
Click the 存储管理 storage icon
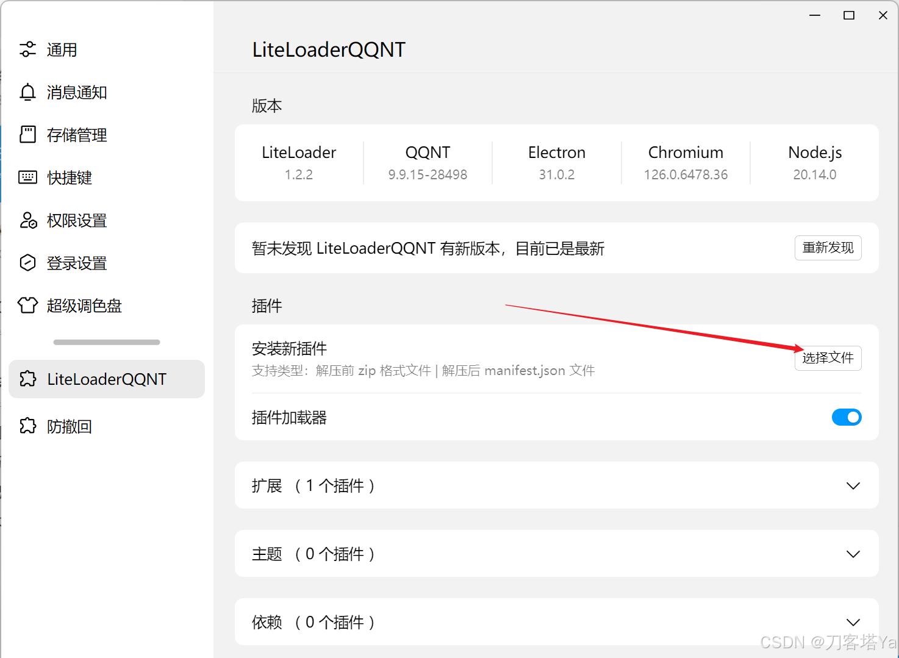[27, 135]
